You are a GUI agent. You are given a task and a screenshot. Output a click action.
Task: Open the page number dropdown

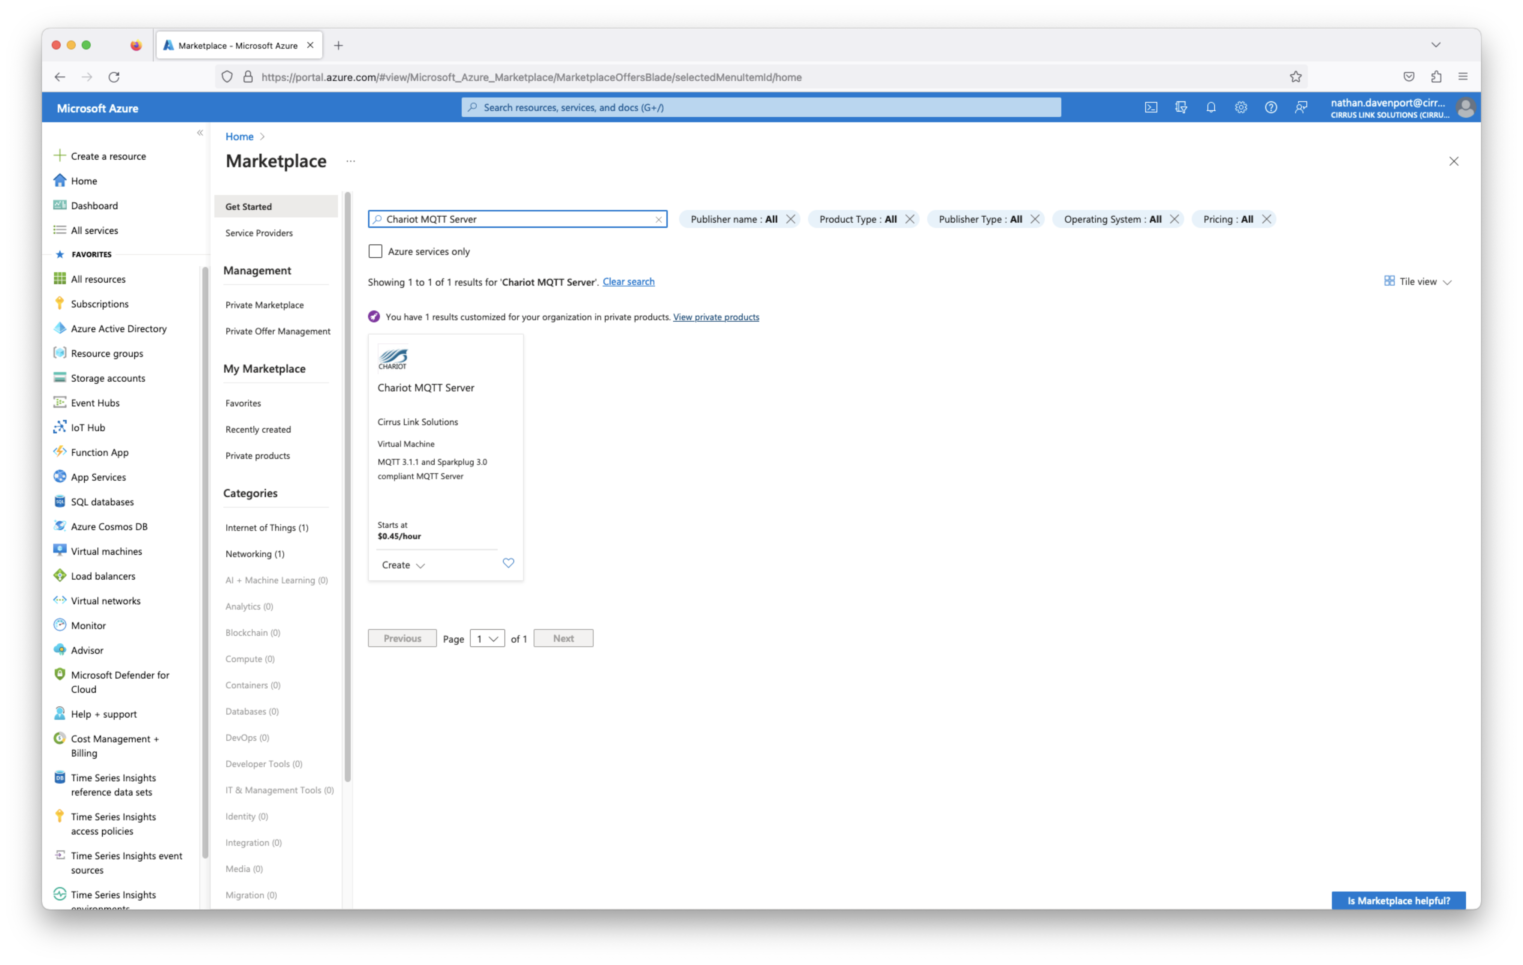(x=487, y=638)
